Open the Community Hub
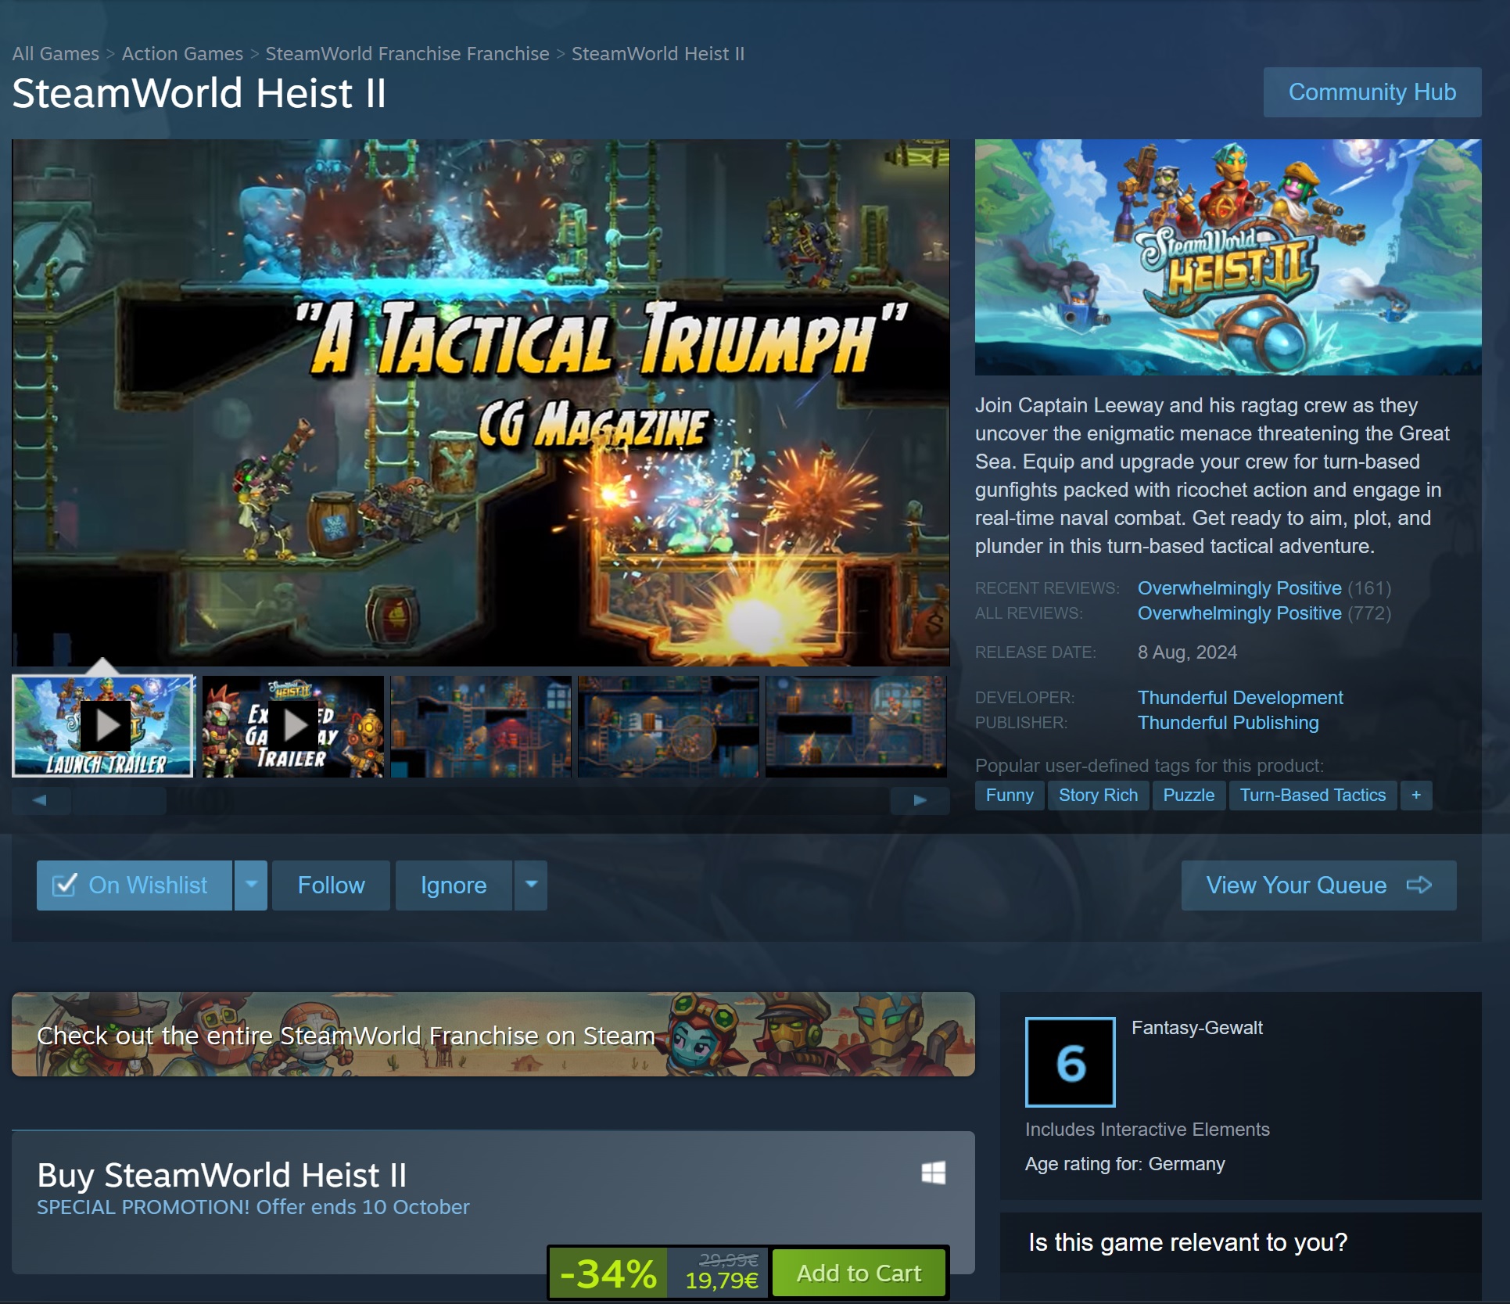Image resolution: width=1510 pixels, height=1304 pixels. click(x=1372, y=92)
